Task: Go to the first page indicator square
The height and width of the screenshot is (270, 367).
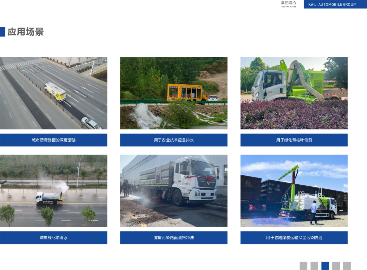Action: click(303, 266)
